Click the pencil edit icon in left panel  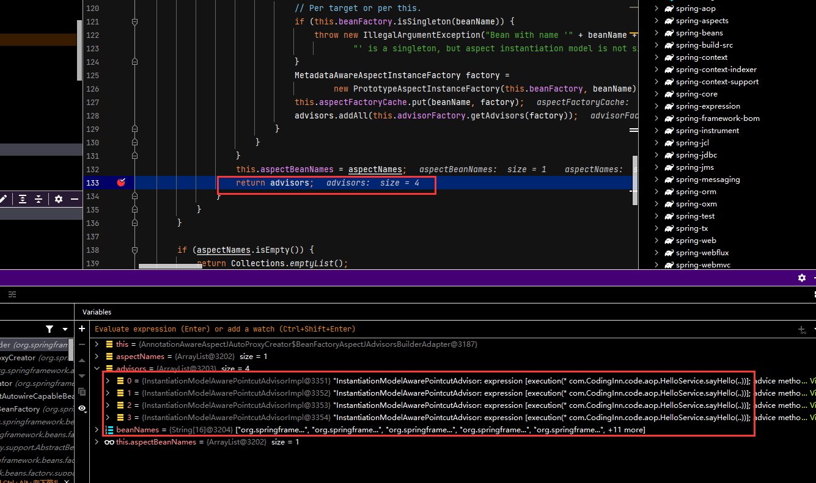point(3,199)
